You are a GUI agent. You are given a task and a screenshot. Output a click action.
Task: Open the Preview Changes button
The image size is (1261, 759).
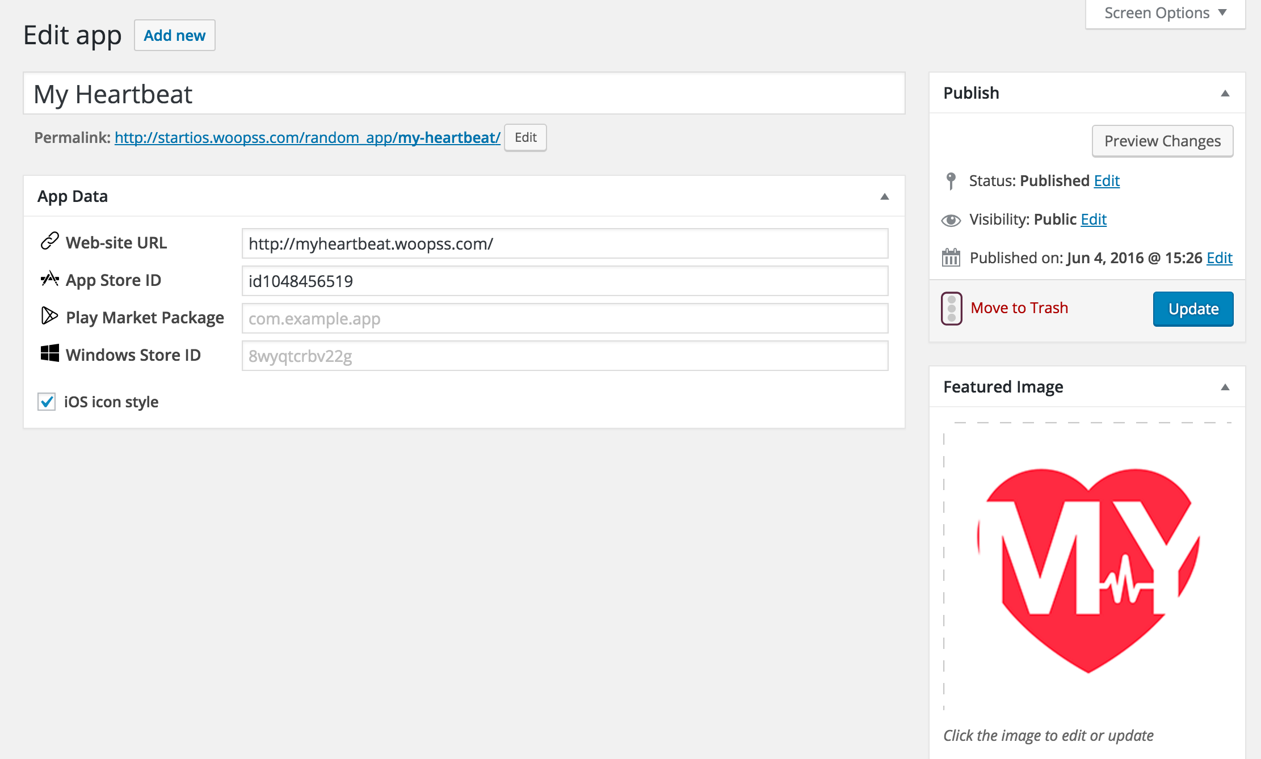1162,141
